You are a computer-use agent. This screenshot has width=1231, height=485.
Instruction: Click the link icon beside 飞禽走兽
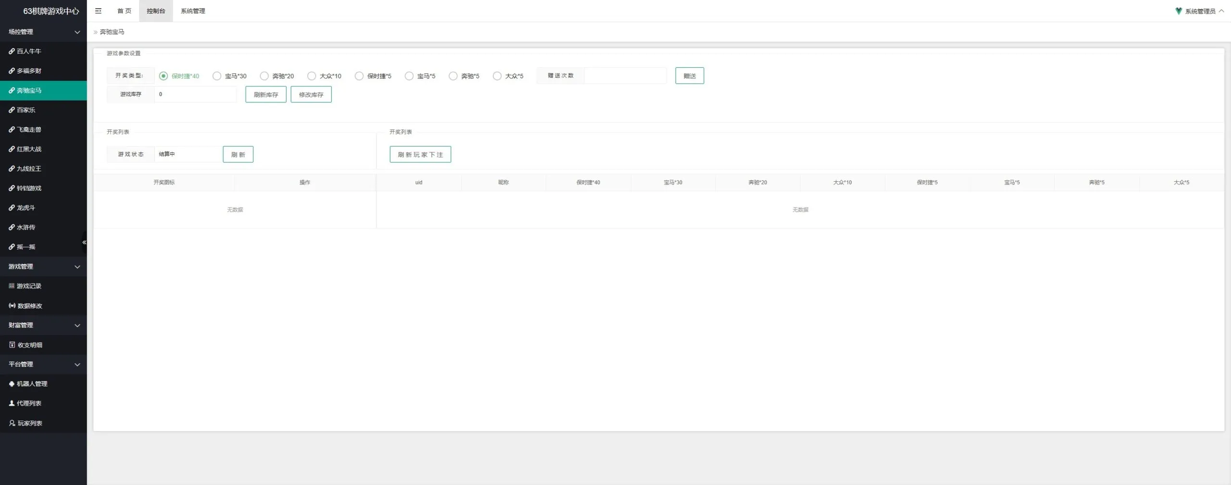[x=12, y=129]
